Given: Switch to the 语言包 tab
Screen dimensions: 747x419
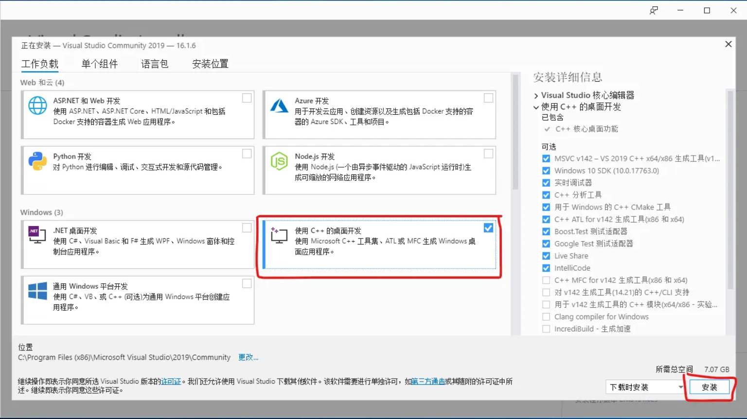Looking at the screenshot, I should coord(154,64).
